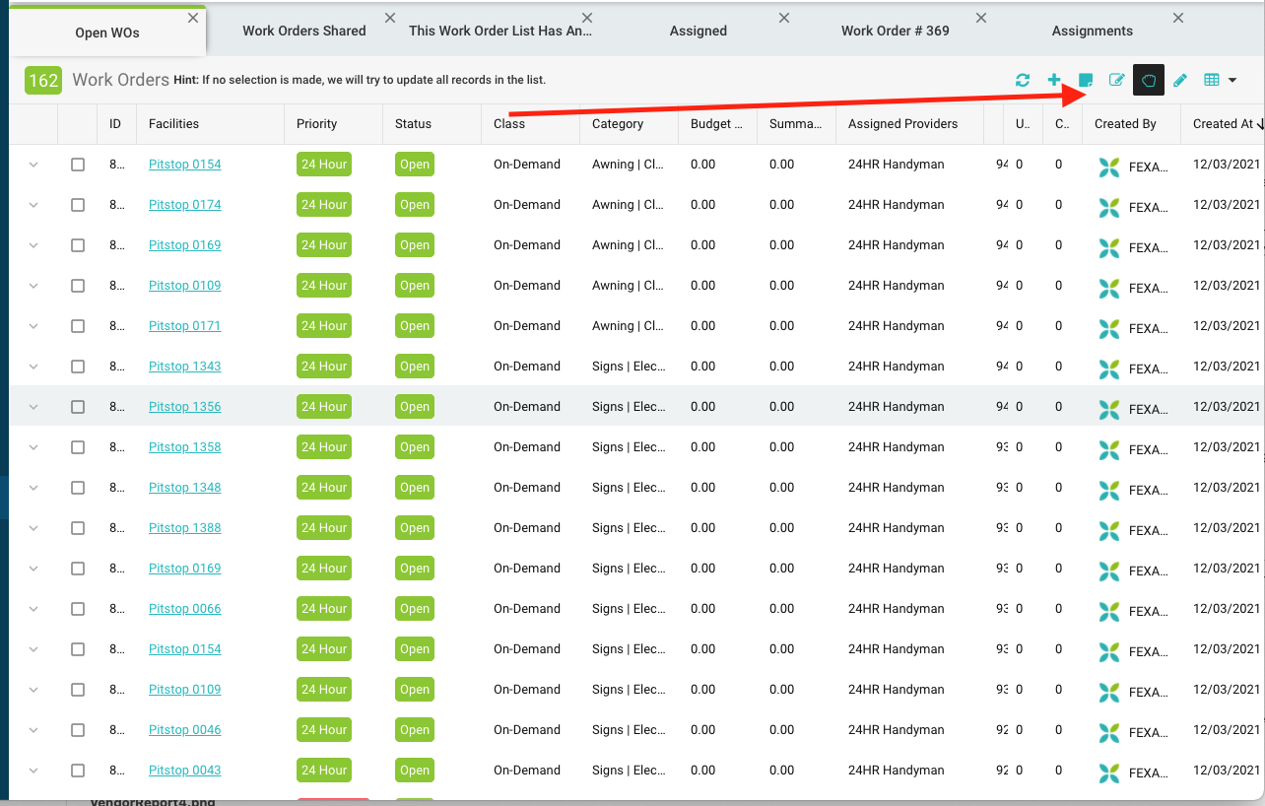Click the green 162 record count badge
The image size is (1265, 806).
coord(42,80)
